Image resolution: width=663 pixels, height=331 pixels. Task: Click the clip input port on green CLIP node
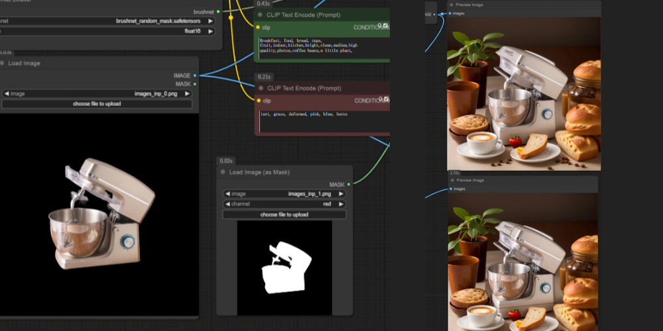(x=258, y=27)
